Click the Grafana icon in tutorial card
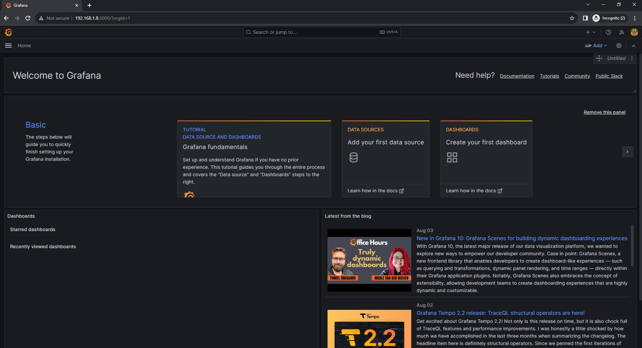642x348 pixels. pos(189,194)
